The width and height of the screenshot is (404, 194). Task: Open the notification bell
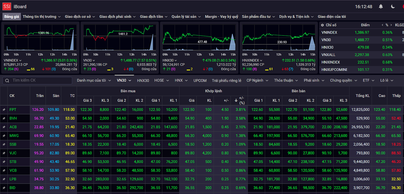click(381, 7)
